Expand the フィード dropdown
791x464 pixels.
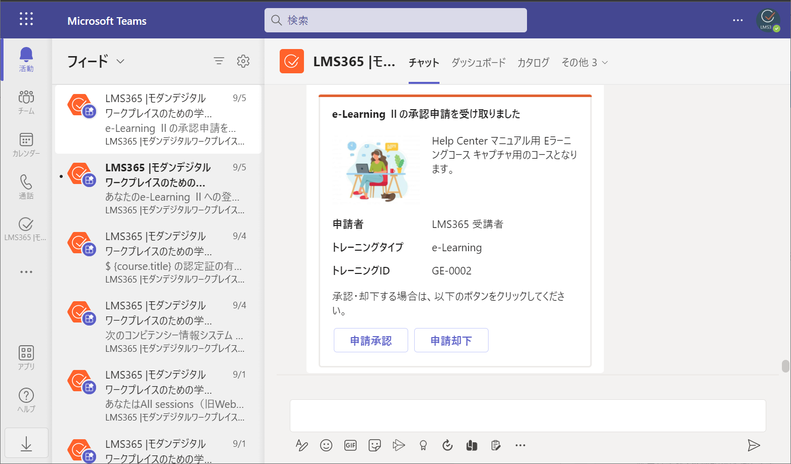coord(120,61)
